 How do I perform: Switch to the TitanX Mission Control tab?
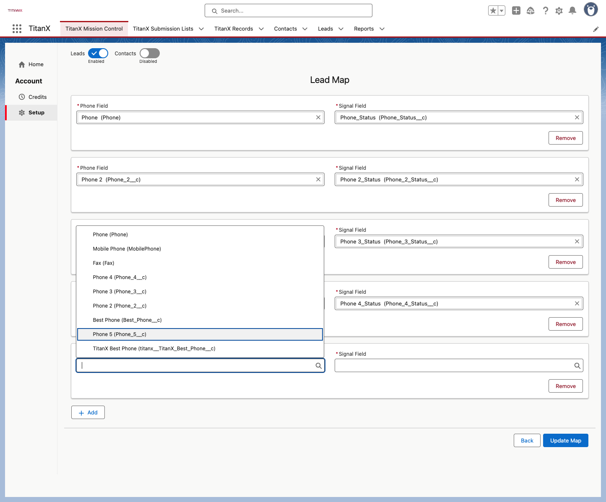(94, 29)
